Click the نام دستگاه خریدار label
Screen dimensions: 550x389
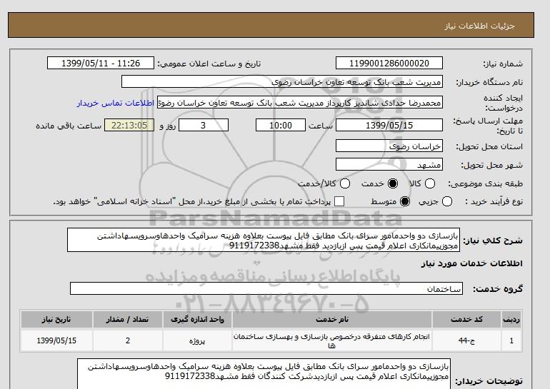489,82
